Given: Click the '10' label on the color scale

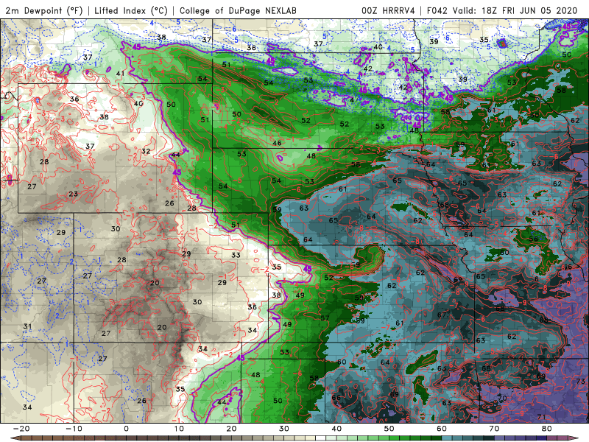Looking at the screenshot, I should click(x=179, y=429).
